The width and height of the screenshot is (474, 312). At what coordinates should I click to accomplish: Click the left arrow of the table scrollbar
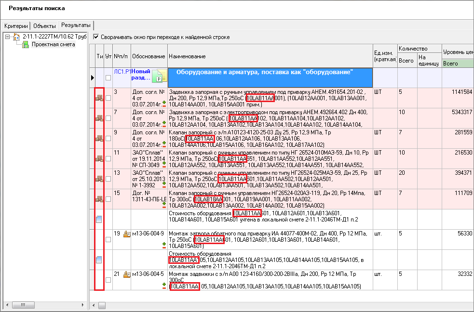tap(94, 305)
